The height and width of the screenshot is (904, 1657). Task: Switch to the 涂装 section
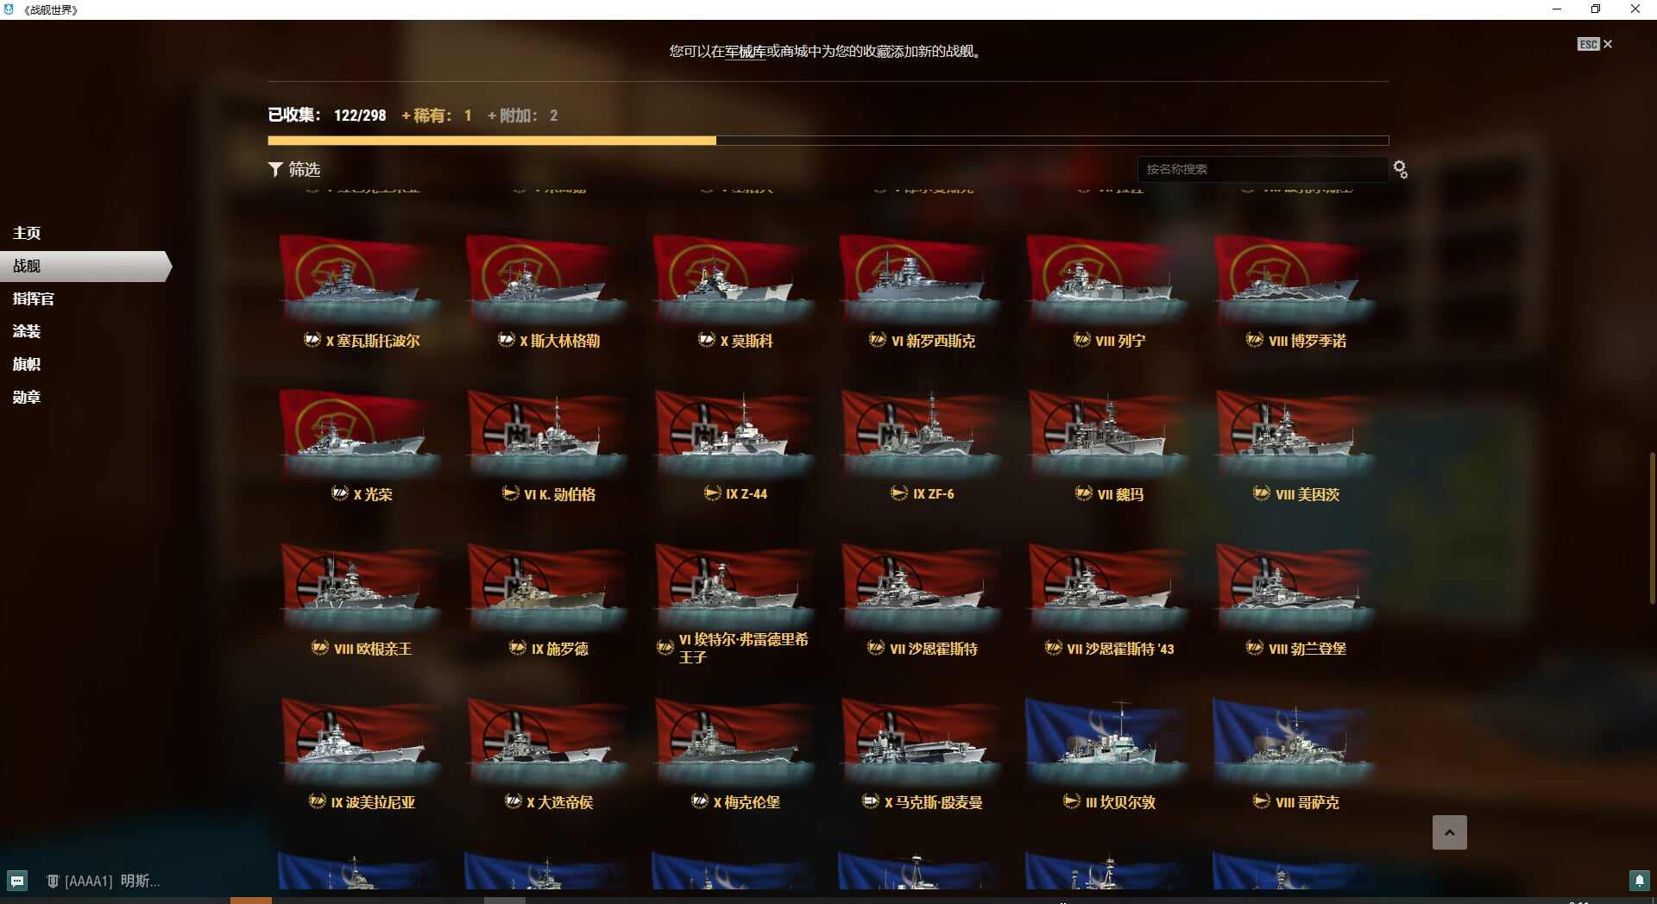(27, 331)
